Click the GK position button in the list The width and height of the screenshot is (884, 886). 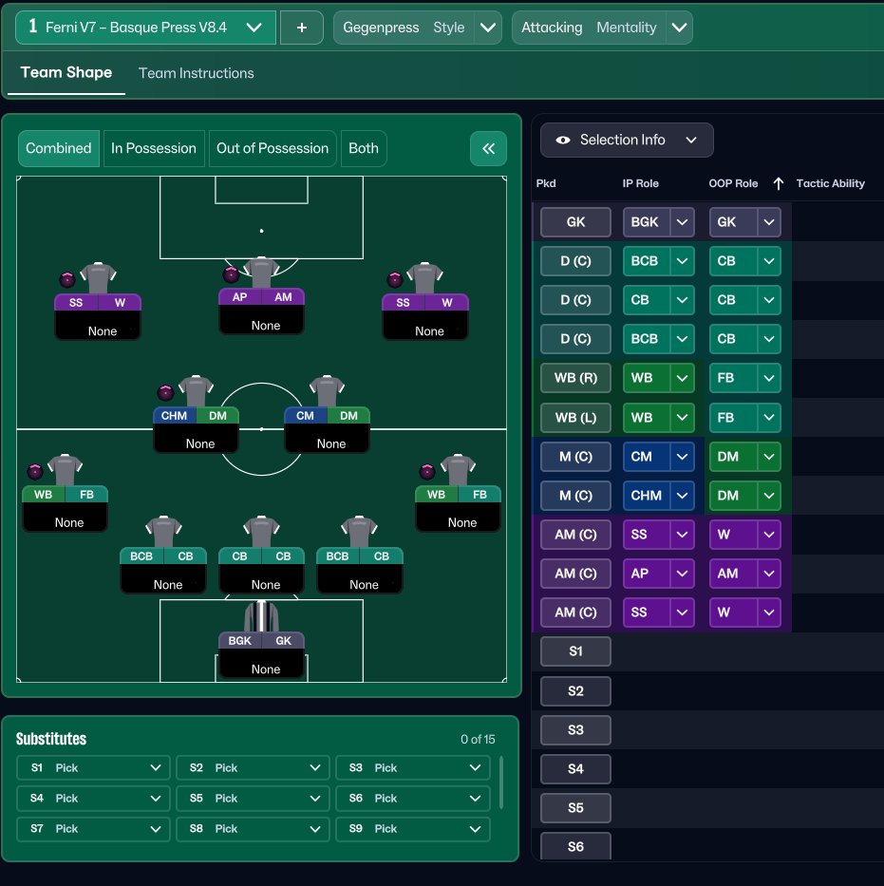[x=575, y=222]
